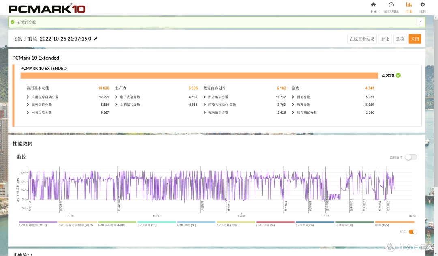Toggle the 标记 markers switch
This screenshot has height=256, width=438.
pyautogui.click(x=413, y=232)
